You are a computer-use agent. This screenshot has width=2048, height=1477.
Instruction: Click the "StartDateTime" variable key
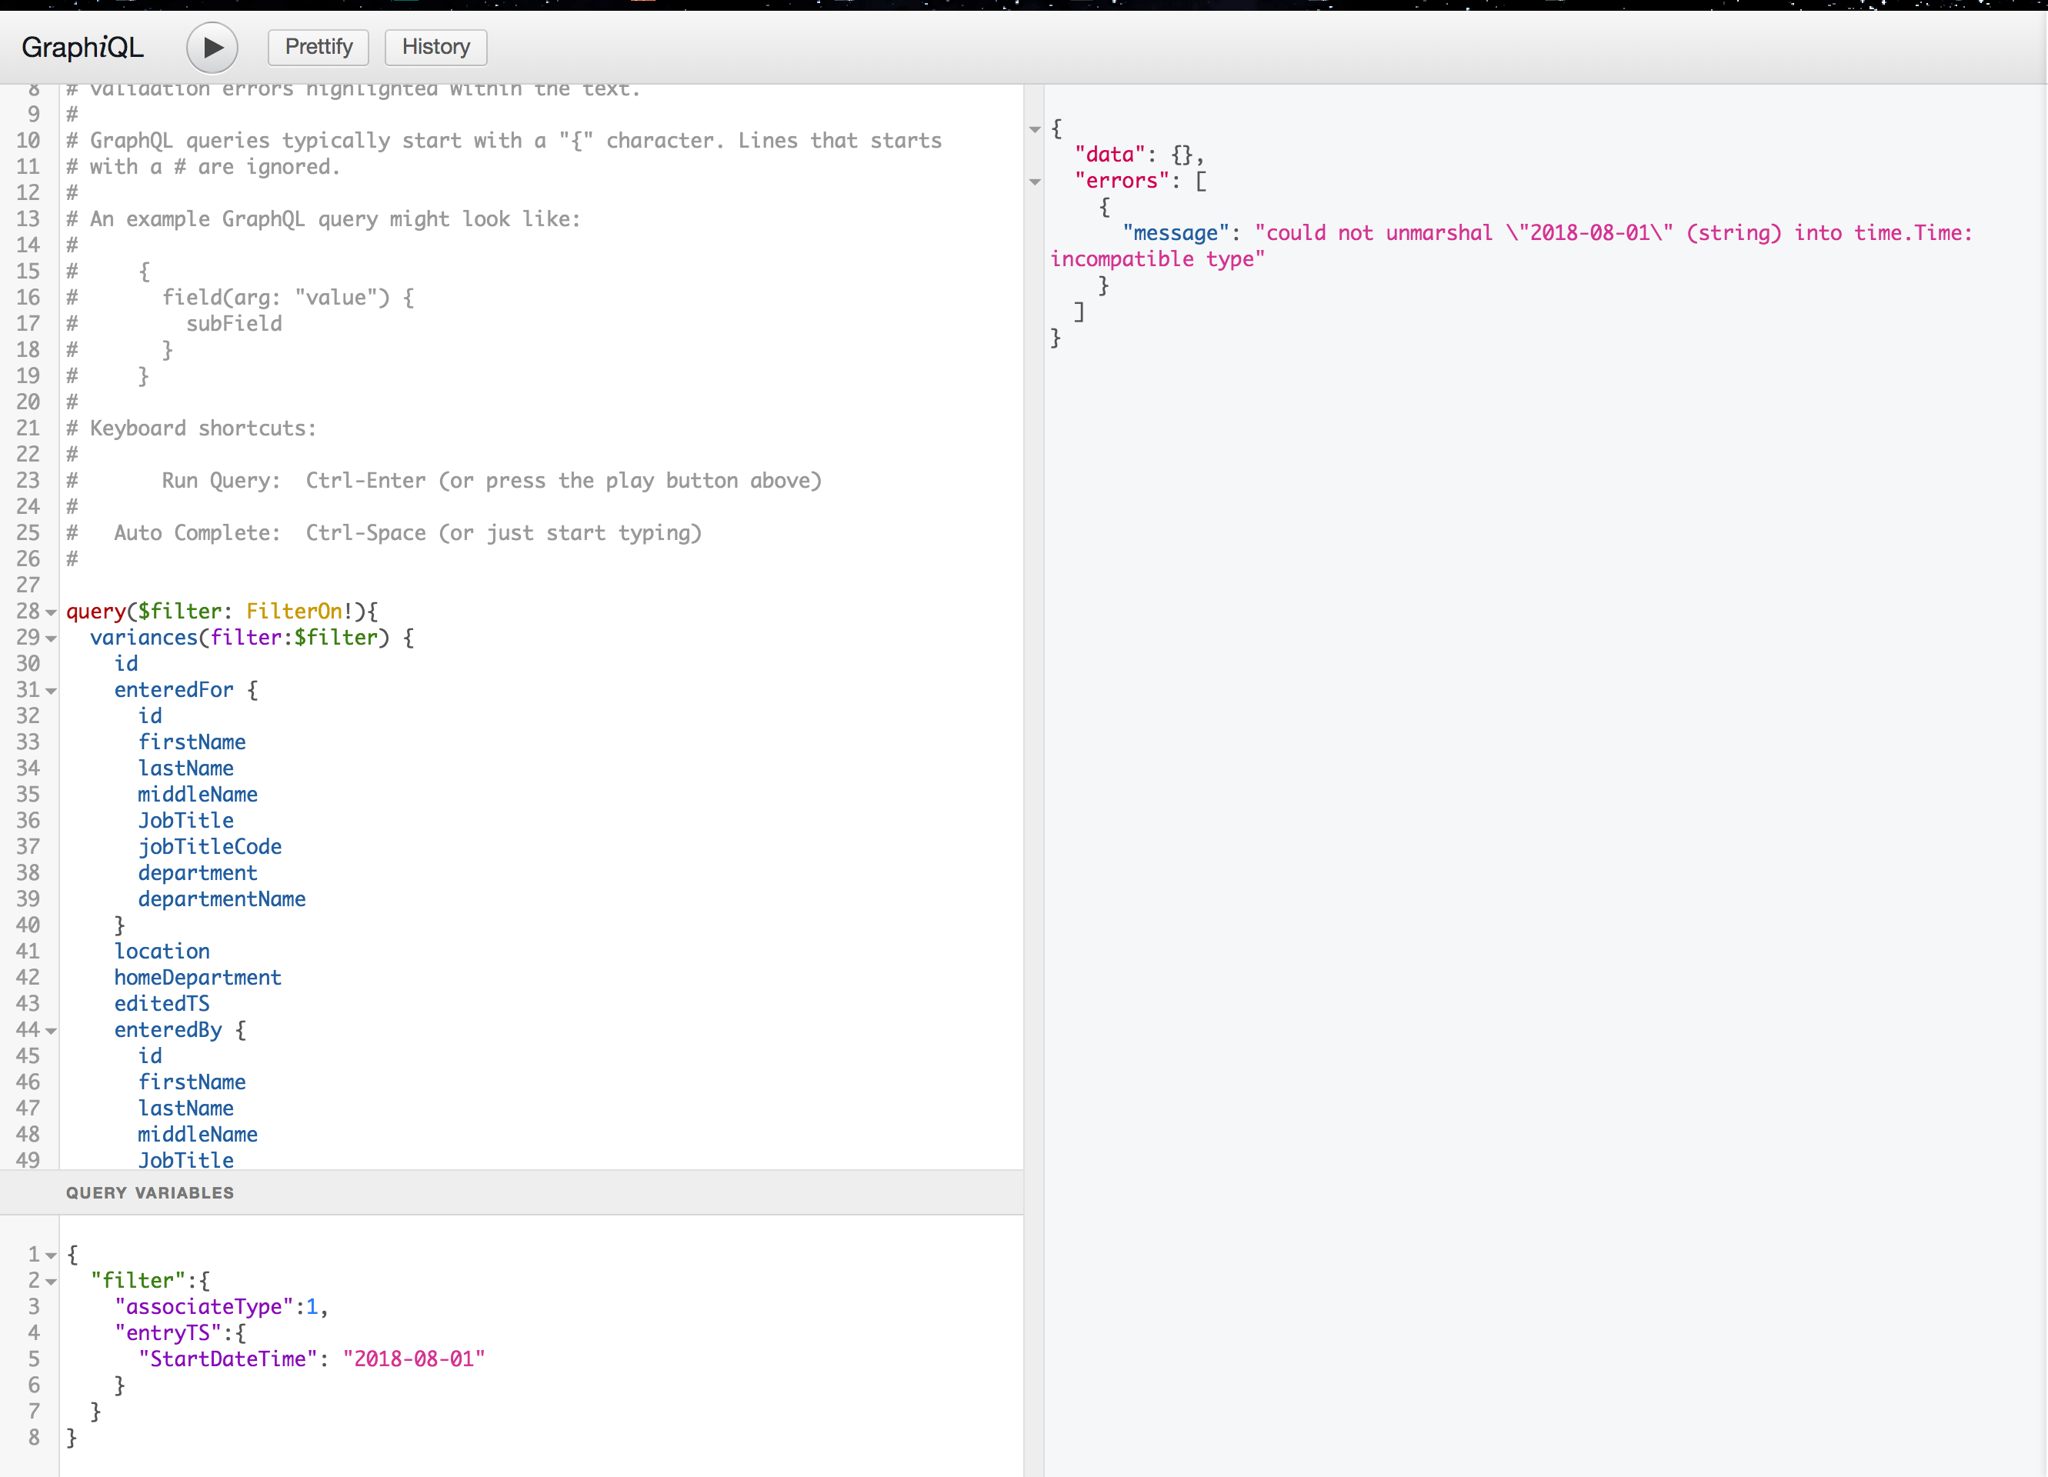[228, 1359]
